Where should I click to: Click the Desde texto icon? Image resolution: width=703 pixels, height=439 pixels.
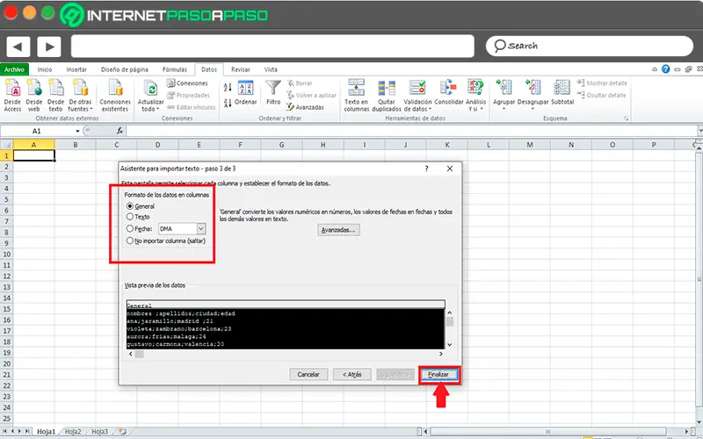55,95
